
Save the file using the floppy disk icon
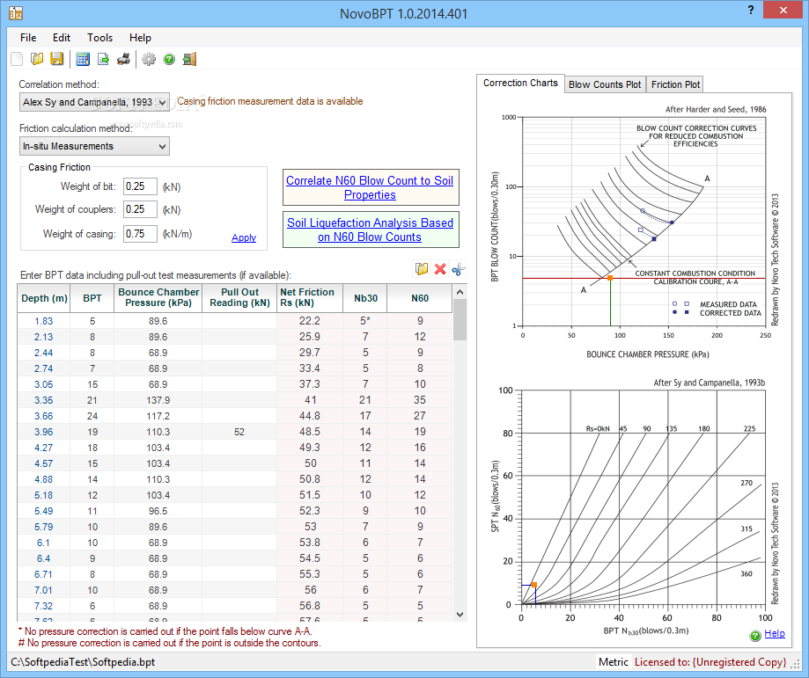[56, 59]
